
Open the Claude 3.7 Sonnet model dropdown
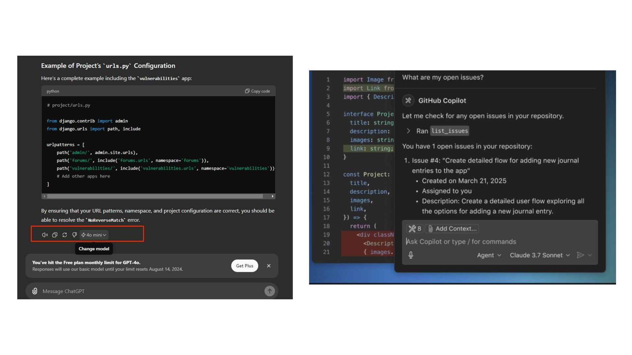[540, 255]
